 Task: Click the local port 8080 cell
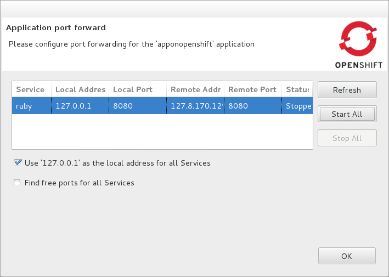coord(137,106)
